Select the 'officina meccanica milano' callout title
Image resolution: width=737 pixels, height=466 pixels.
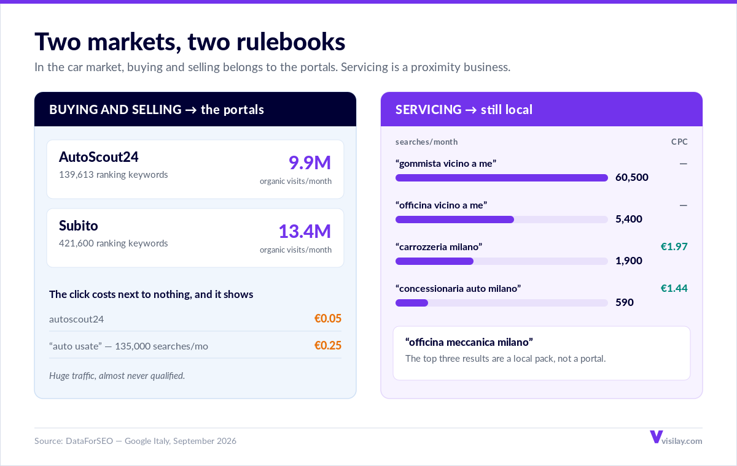(469, 342)
